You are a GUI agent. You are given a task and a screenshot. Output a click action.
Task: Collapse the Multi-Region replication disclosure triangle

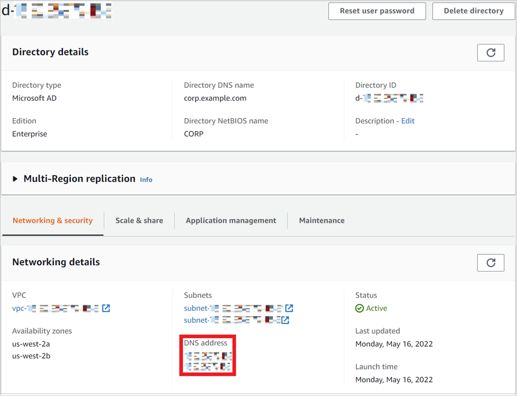(15, 178)
